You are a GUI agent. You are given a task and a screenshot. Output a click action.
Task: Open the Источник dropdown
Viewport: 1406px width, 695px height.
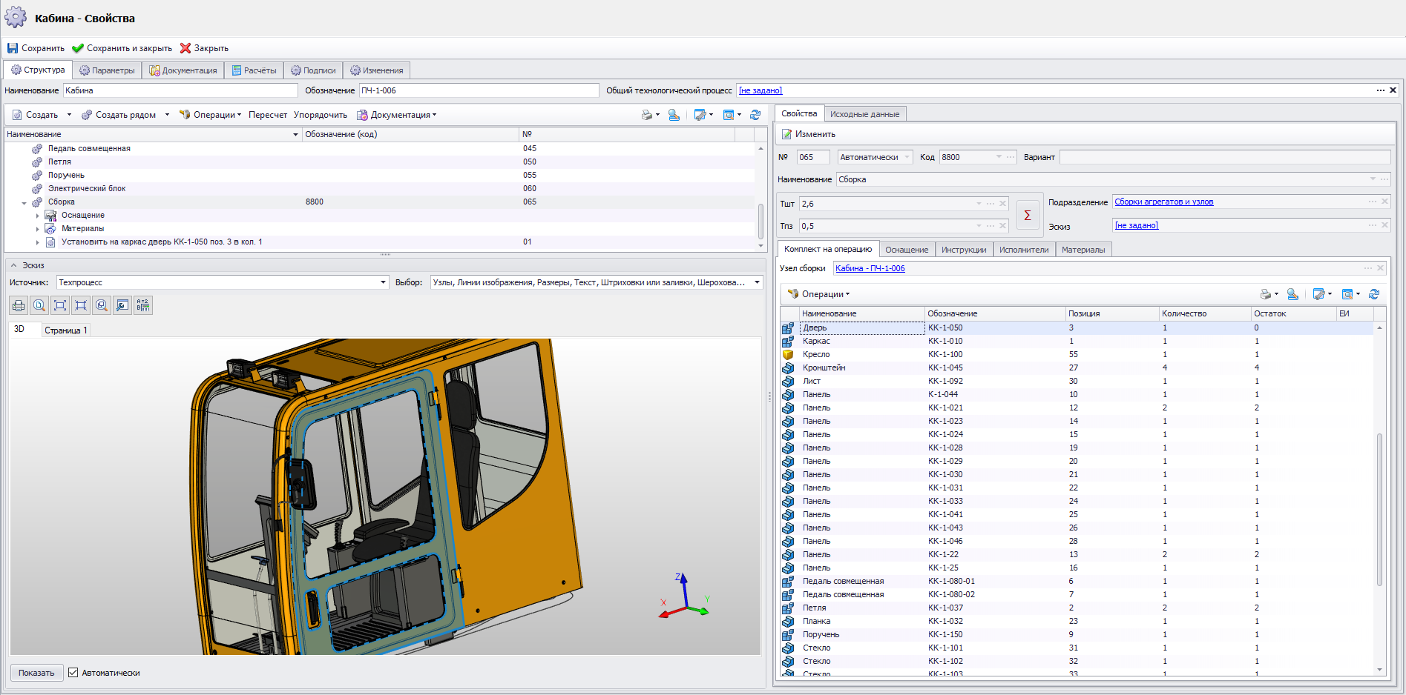click(383, 282)
